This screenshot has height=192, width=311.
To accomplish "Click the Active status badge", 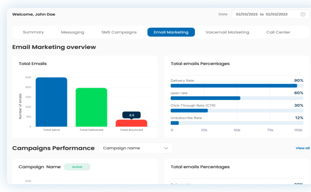I will tap(77, 167).
